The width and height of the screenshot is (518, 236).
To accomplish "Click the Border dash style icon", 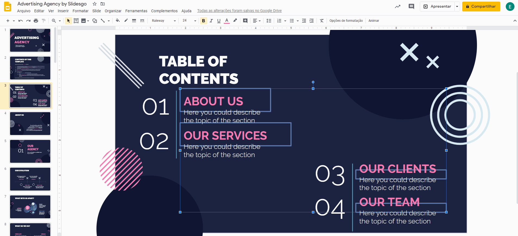I will pyautogui.click(x=142, y=21).
